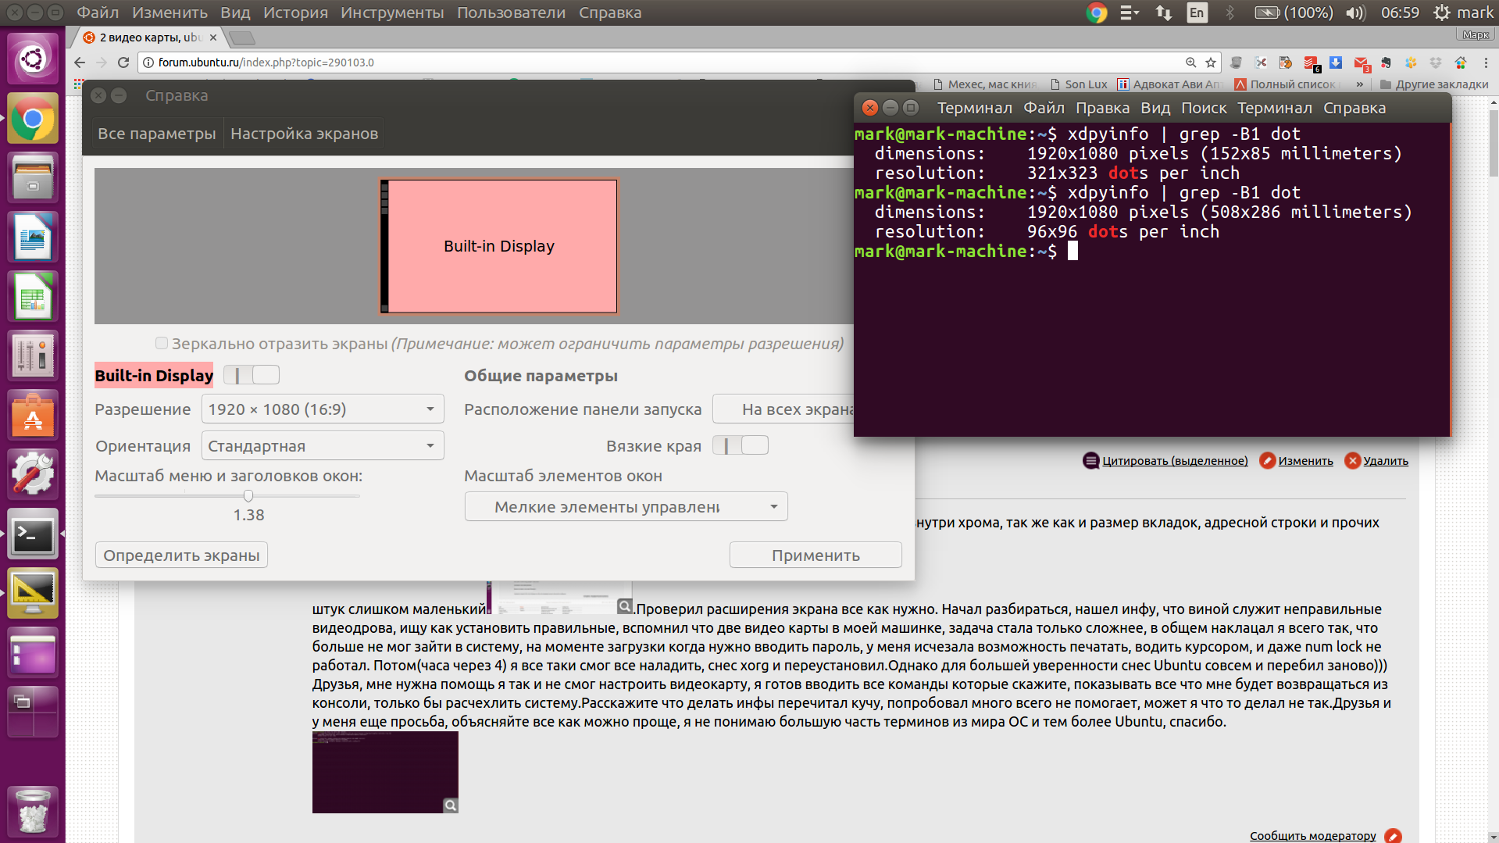Open the История menu in the top bar
This screenshot has height=843, width=1499.
point(295,13)
